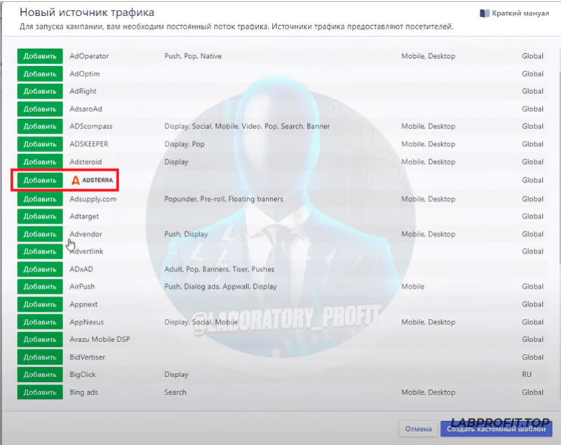Viewport: 561px width, 445px height.
Task: Add the Adsterra traffic source
Action: pos(40,180)
